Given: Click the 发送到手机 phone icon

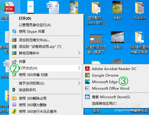Looking at the screenshot, I should coord(14,90).
